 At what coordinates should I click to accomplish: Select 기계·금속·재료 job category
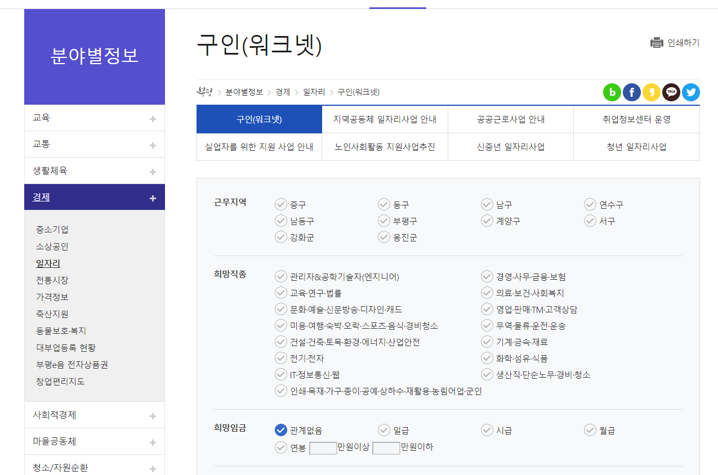(x=487, y=342)
